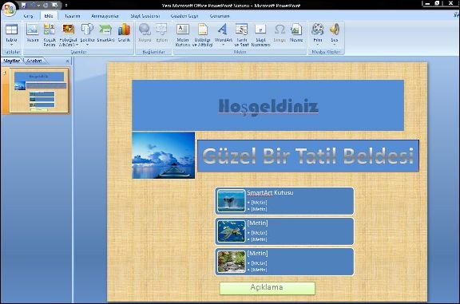This screenshot has height=304, width=460.
Task: Open the Animasyonlar ribbon tab
Action: point(105,16)
